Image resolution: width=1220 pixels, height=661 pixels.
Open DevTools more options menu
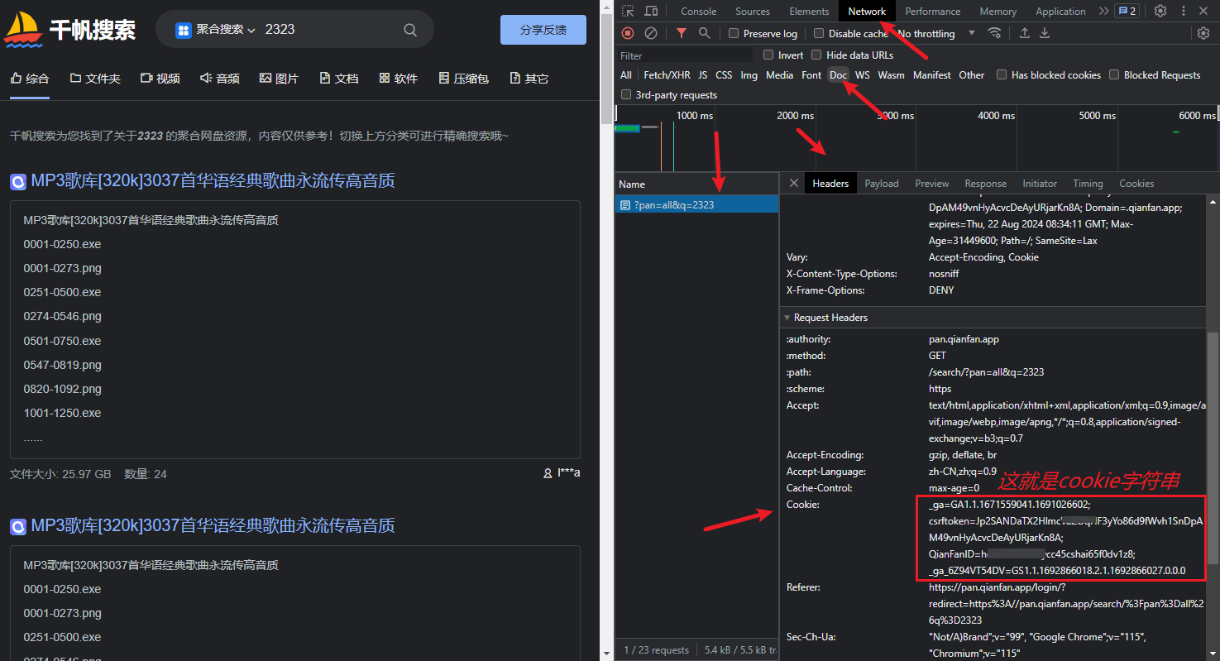tap(1183, 11)
